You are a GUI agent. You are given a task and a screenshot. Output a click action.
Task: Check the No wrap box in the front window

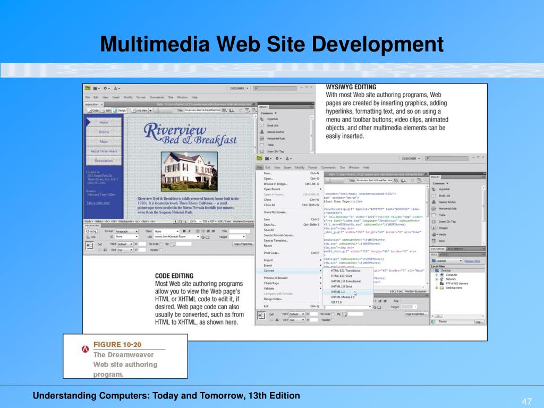(333, 314)
